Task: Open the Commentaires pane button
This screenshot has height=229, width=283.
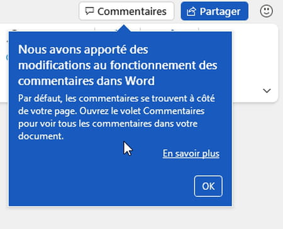Action: pyautogui.click(x=126, y=11)
